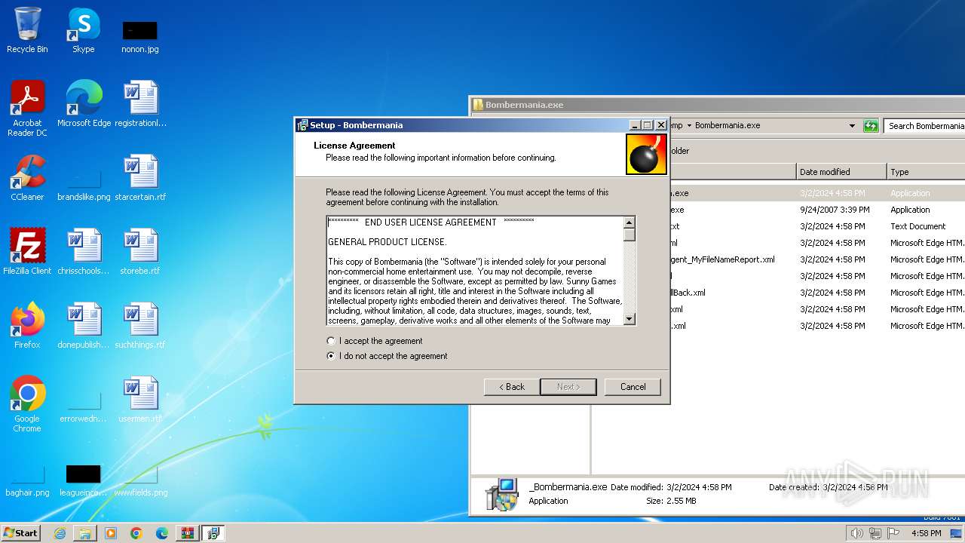Click Cancel in Bombermania Setup
The width and height of the screenshot is (965, 543).
pos(633,387)
